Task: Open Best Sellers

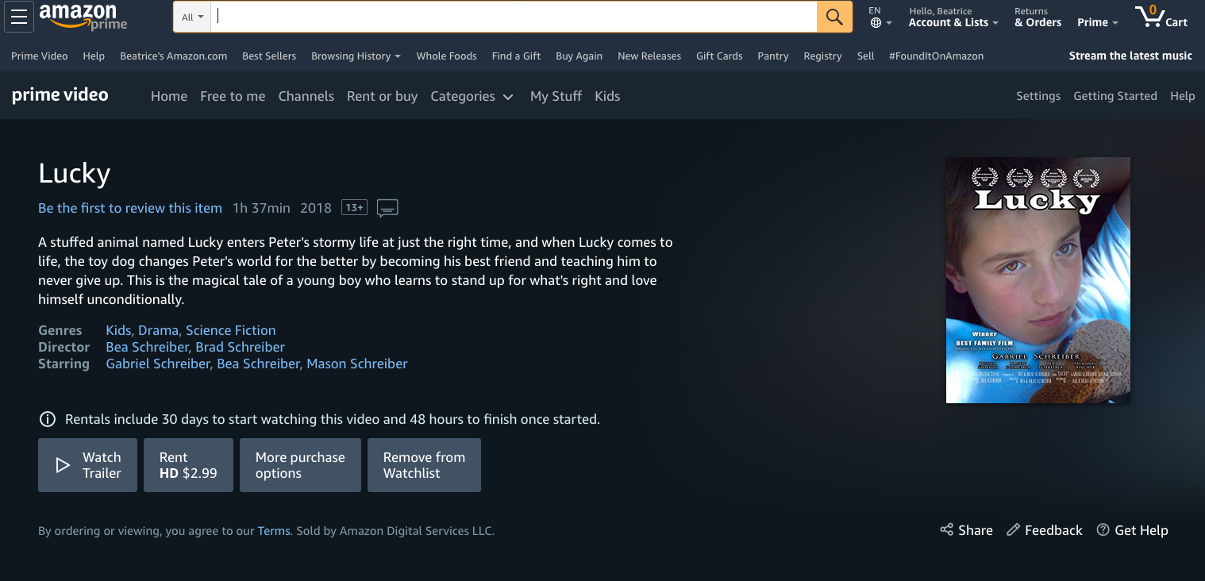Action: 269,56
